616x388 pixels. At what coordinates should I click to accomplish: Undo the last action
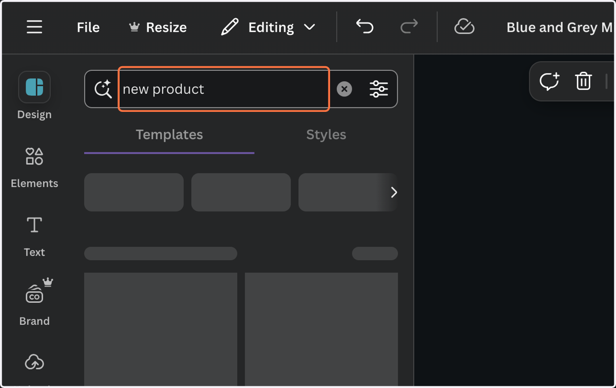click(364, 27)
